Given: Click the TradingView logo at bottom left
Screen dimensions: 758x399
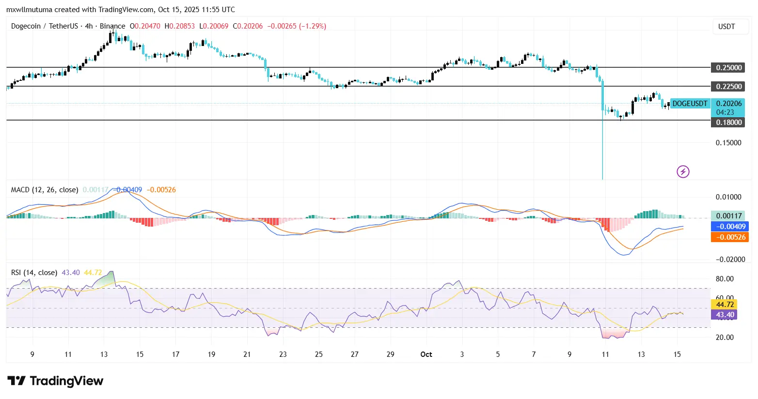Looking at the screenshot, I should [55, 381].
